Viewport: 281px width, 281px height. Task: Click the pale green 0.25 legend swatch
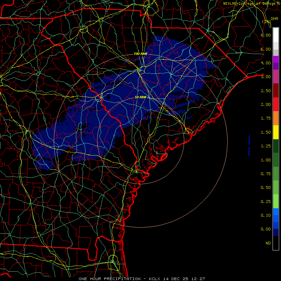point(276,201)
